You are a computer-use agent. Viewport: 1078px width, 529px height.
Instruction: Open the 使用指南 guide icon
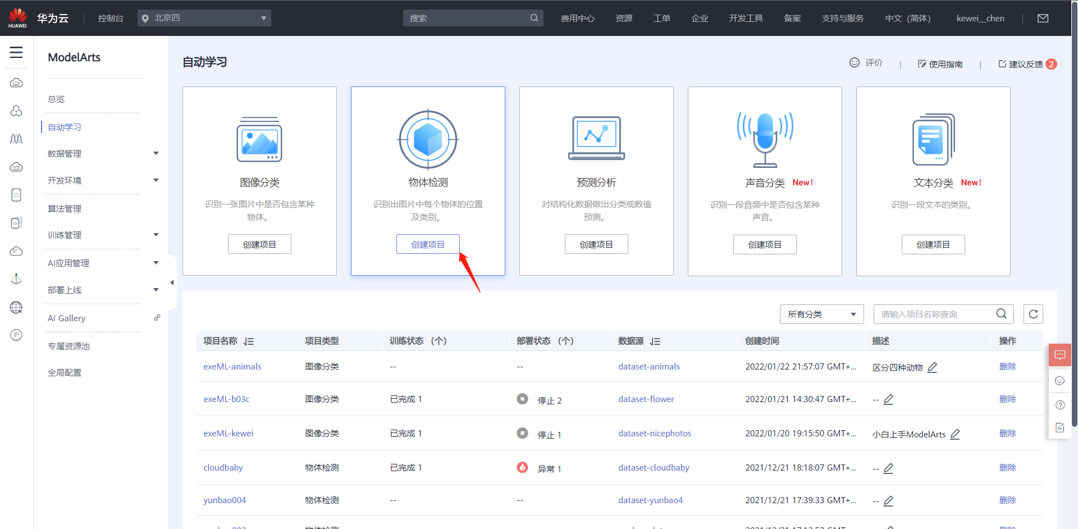tap(922, 64)
